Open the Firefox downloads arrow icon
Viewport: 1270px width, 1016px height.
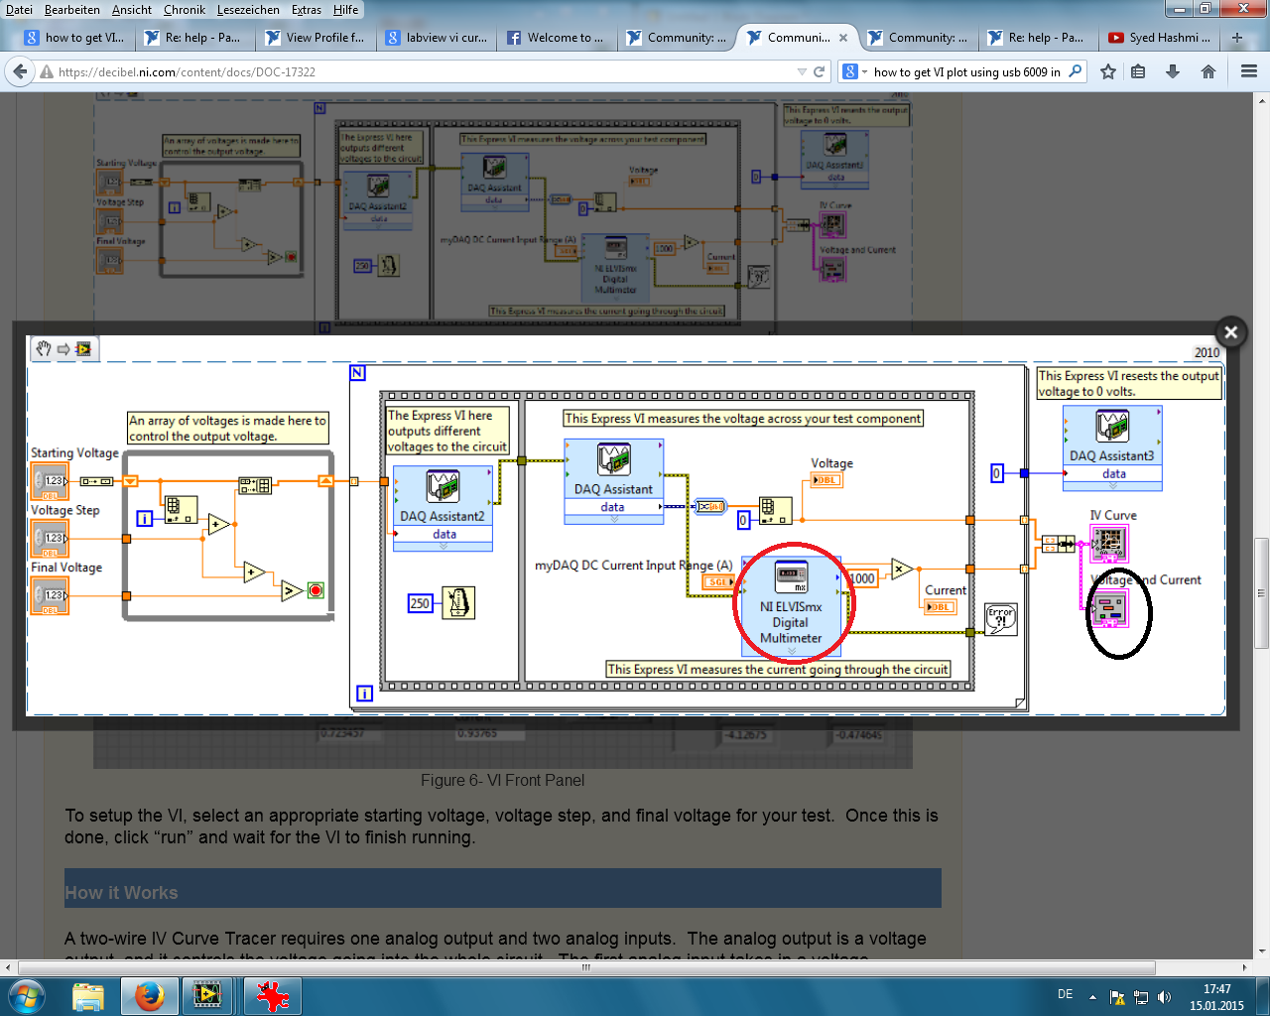(x=1173, y=71)
